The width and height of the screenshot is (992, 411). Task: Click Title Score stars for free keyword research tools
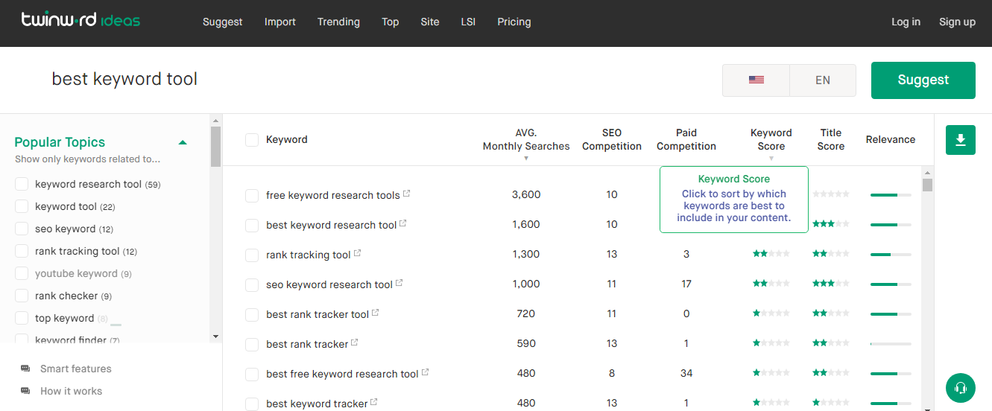click(x=831, y=194)
